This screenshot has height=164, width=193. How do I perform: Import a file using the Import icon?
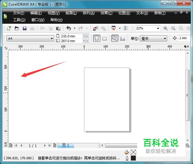tap(96, 28)
